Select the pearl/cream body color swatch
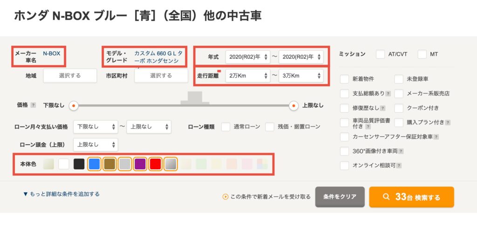 (x=48, y=164)
